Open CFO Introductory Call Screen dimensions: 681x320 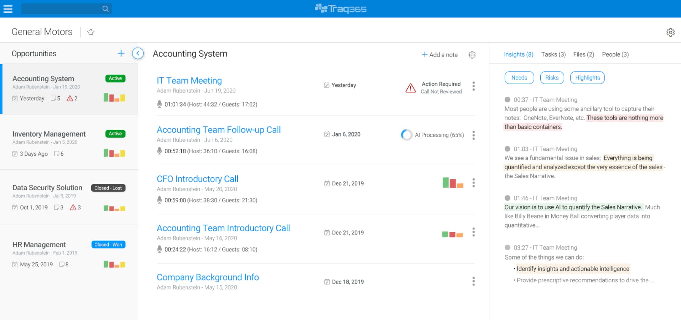pyautogui.click(x=198, y=179)
